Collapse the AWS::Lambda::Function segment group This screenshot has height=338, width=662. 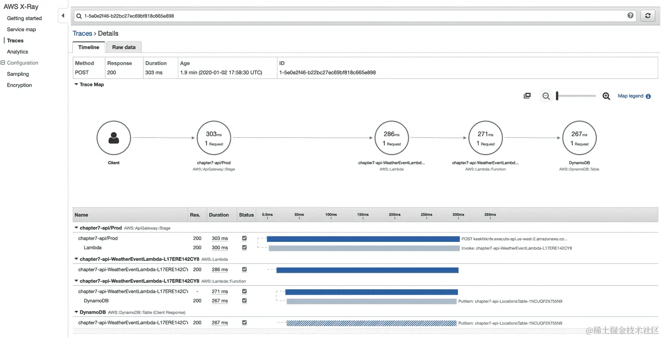tap(76, 281)
